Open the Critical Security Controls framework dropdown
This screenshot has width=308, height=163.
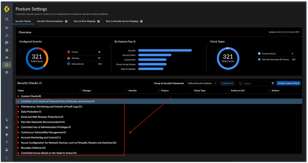[202, 83]
